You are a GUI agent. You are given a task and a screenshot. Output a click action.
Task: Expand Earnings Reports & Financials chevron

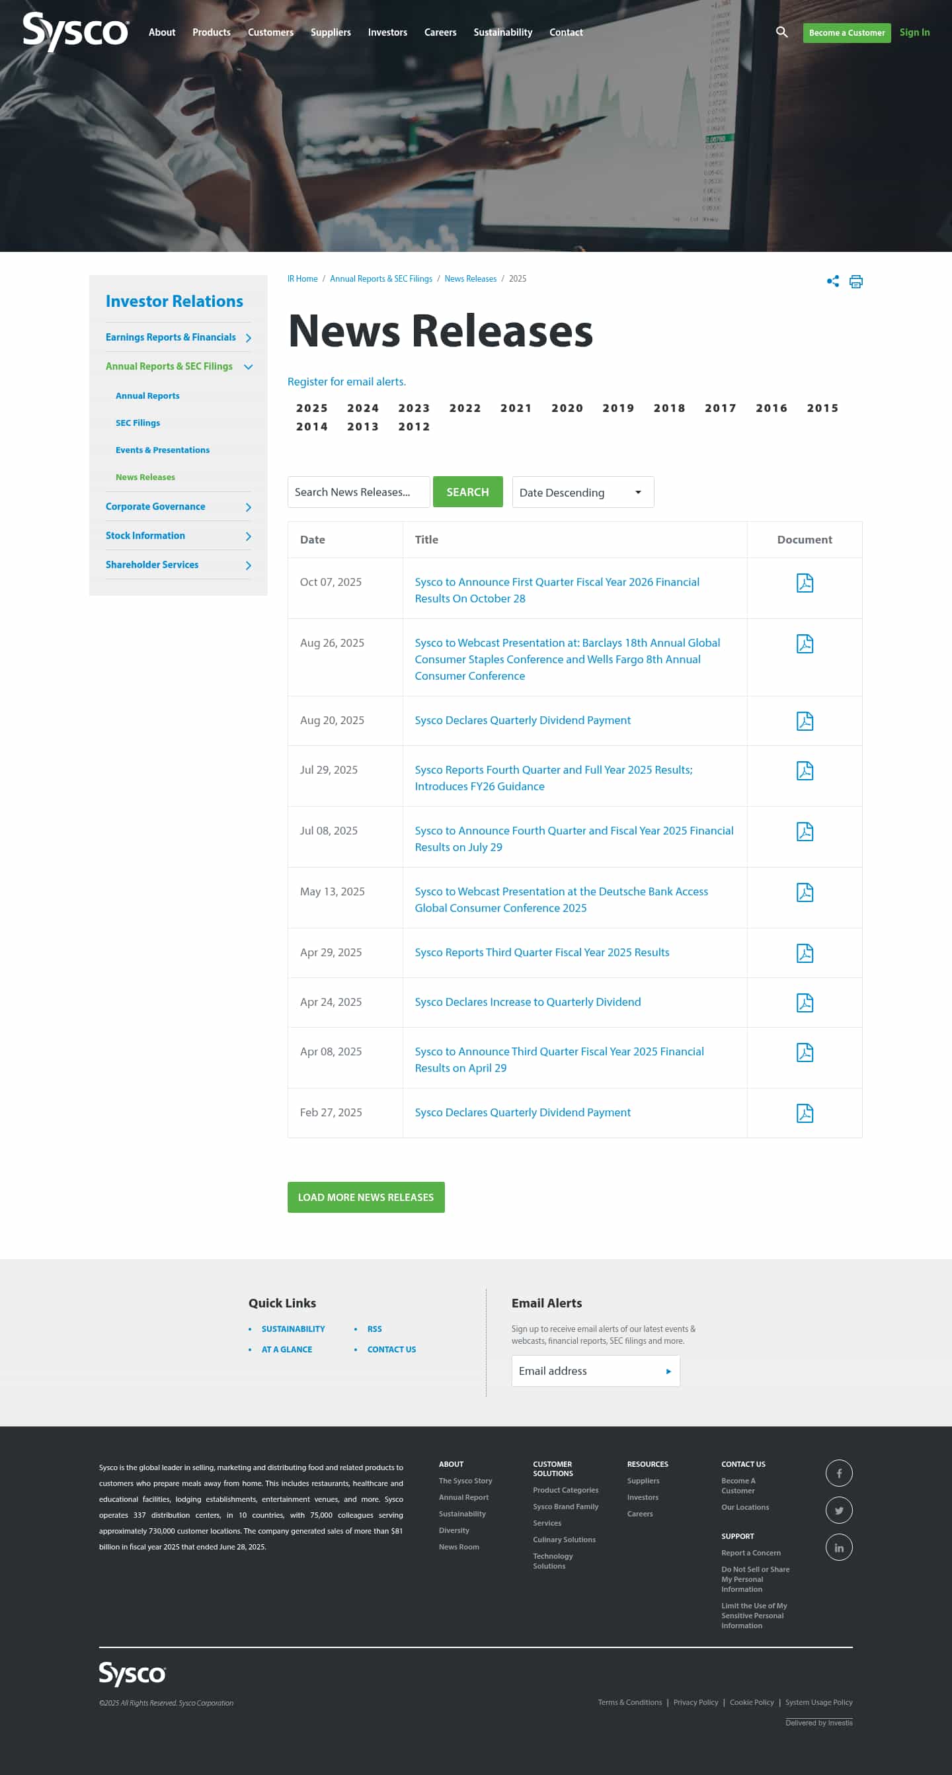tap(248, 338)
